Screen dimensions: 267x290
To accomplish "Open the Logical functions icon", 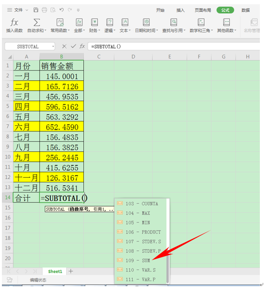I will tap(109, 22).
